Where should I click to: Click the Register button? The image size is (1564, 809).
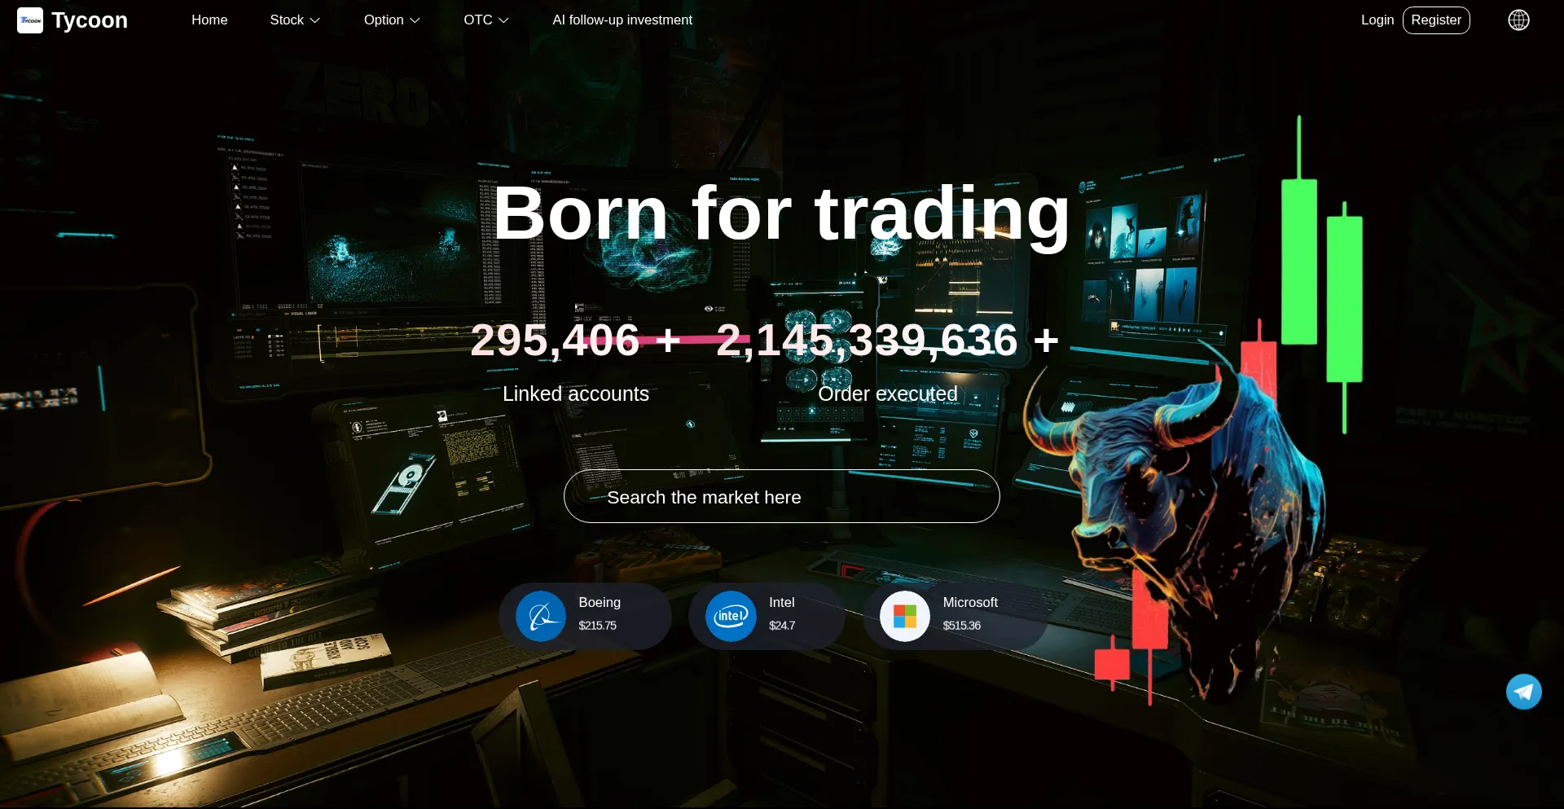coord(1436,20)
